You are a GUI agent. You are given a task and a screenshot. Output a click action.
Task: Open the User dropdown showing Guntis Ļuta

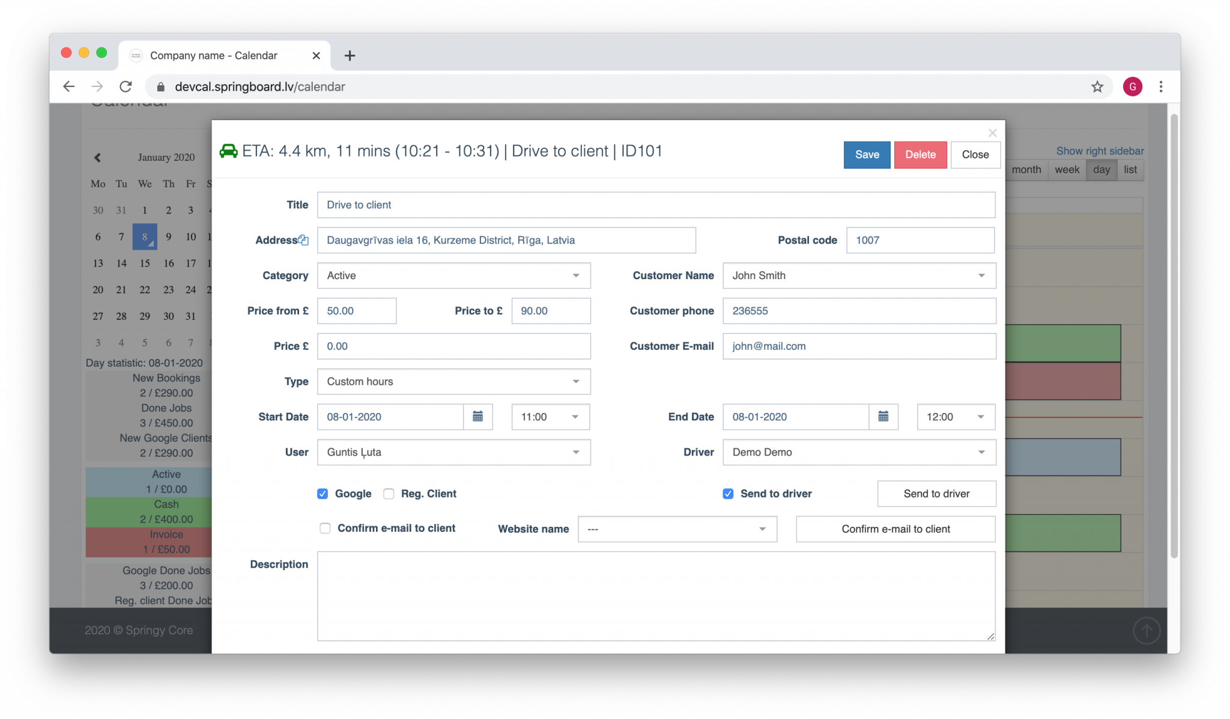point(453,452)
